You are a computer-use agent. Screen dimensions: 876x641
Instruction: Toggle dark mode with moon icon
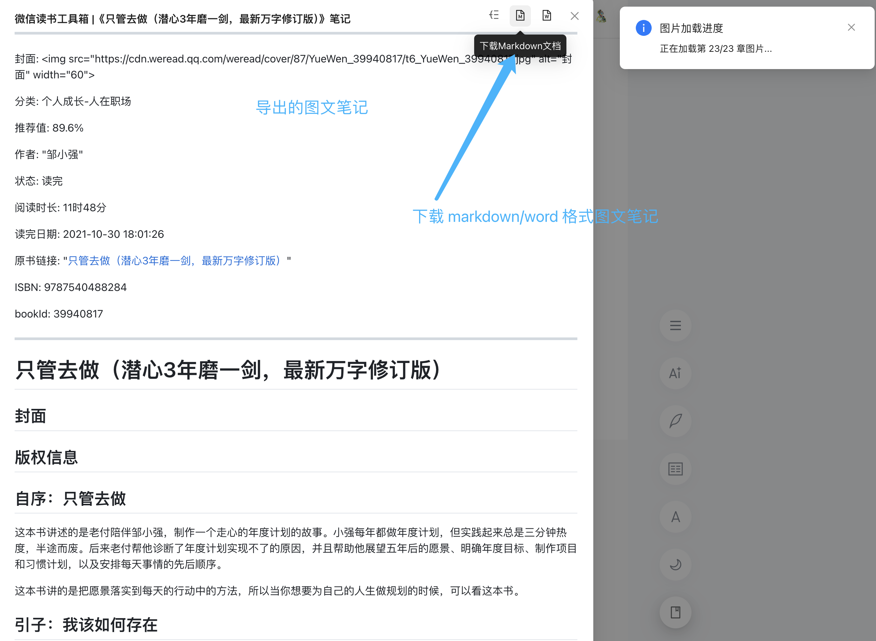pos(675,565)
